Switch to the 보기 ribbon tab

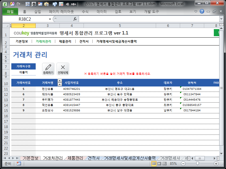coord(133,12)
